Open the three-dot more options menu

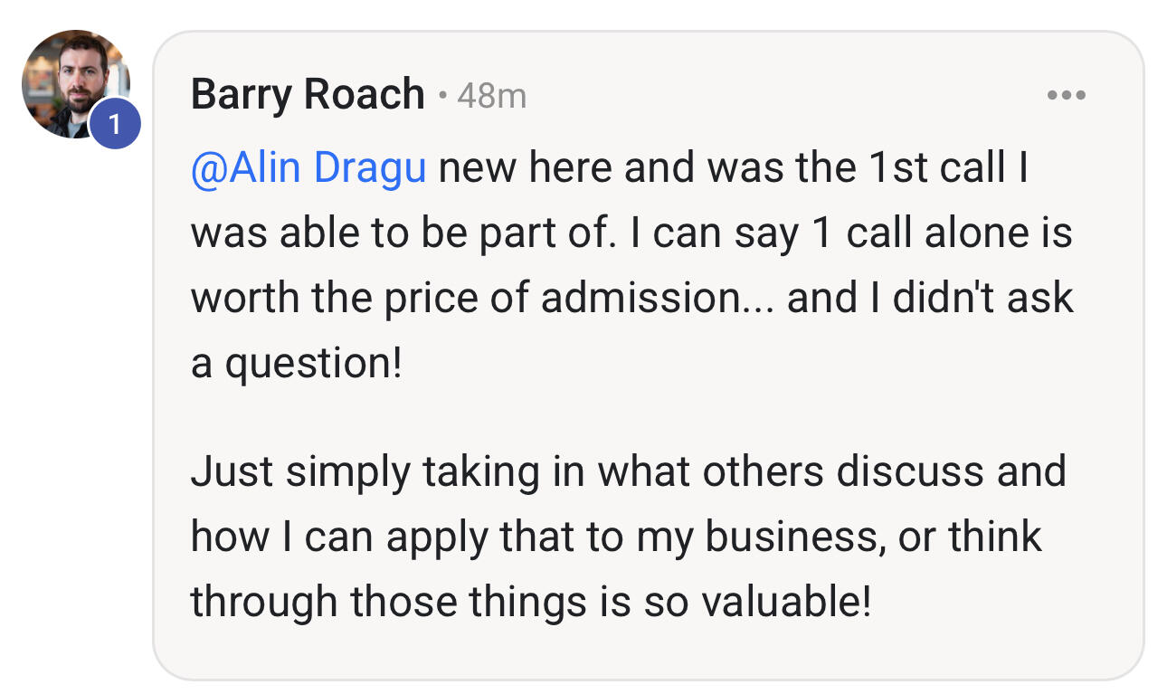[1066, 95]
